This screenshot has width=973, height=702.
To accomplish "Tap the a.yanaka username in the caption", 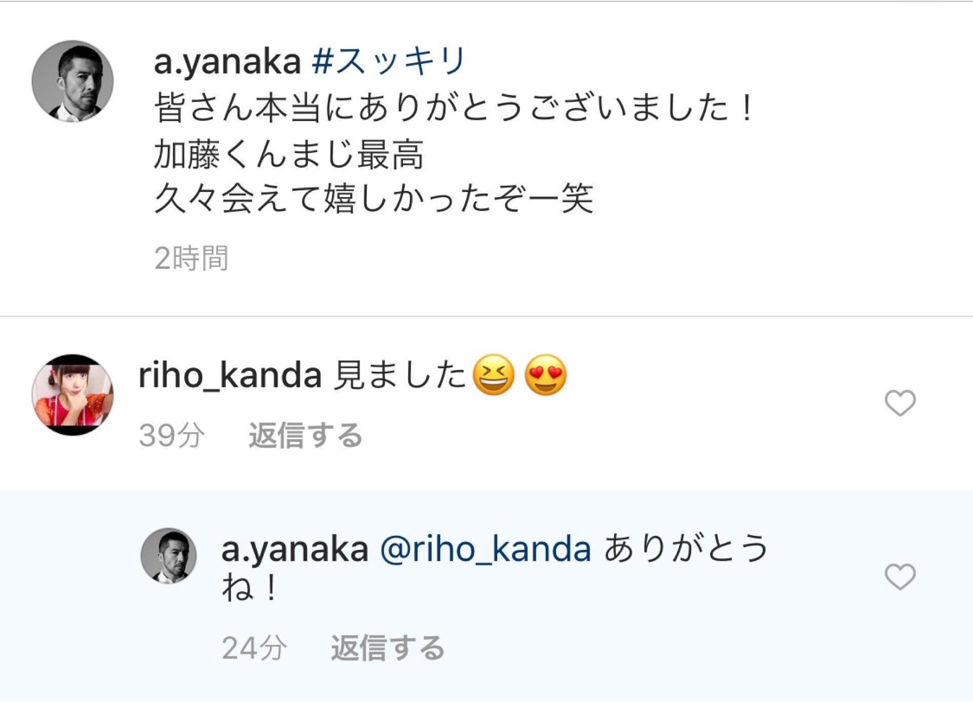I will click(227, 62).
